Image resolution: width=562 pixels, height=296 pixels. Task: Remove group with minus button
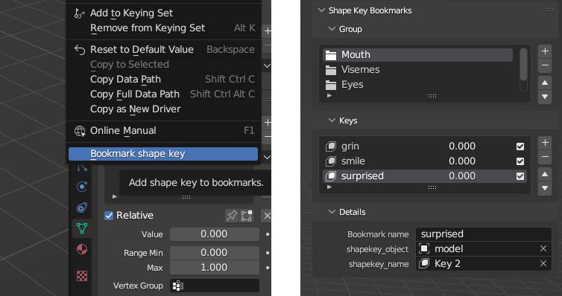(545, 65)
